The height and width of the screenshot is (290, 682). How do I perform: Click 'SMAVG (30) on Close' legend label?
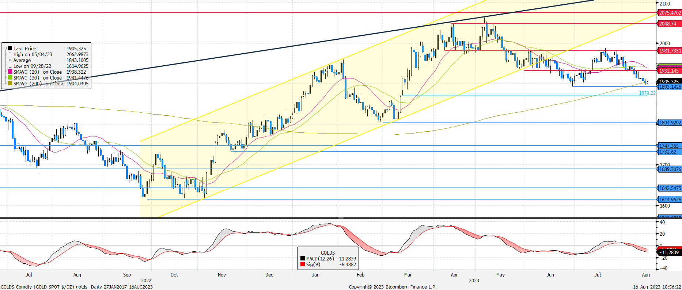(38, 78)
